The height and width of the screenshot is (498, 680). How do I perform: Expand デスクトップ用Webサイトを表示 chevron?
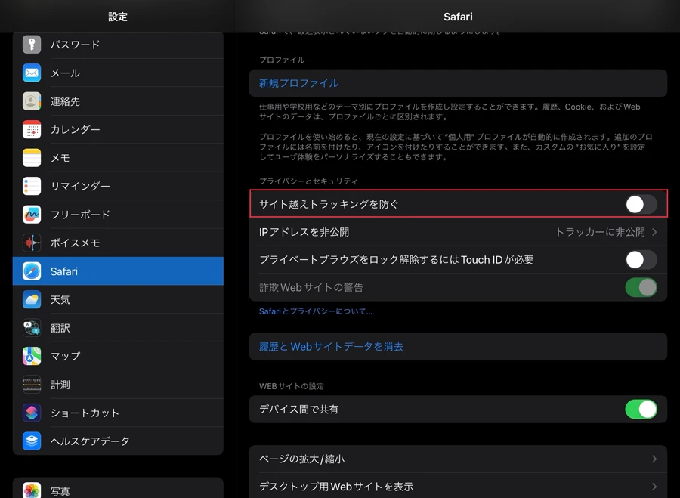pyautogui.click(x=654, y=487)
